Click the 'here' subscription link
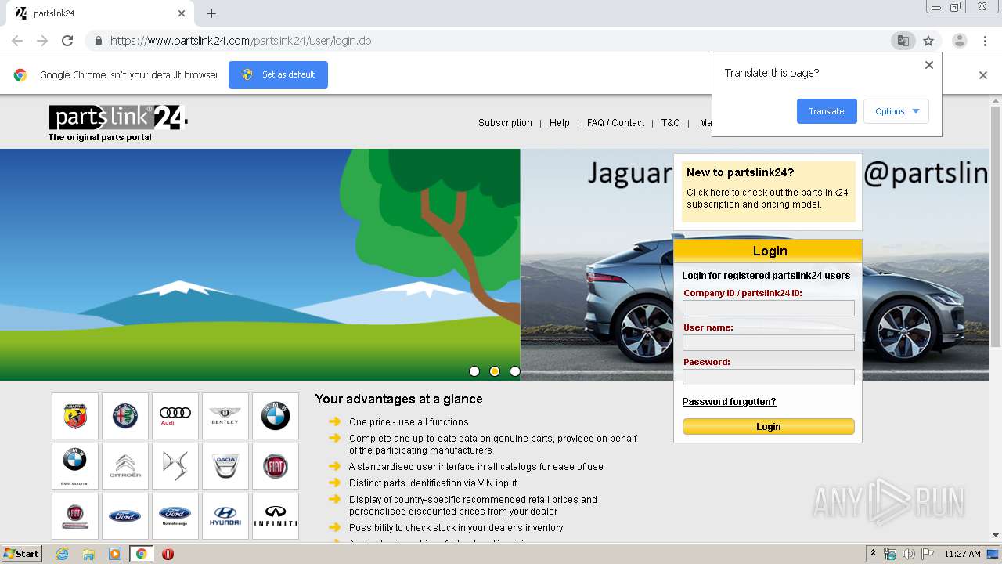Viewport: 1002px width, 564px height. click(x=719, y=193)
